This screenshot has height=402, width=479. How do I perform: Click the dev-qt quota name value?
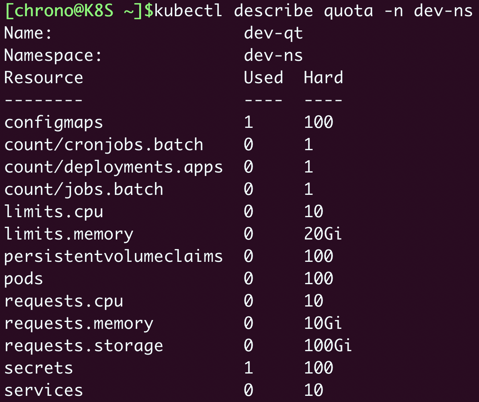[x=273, y=33]
